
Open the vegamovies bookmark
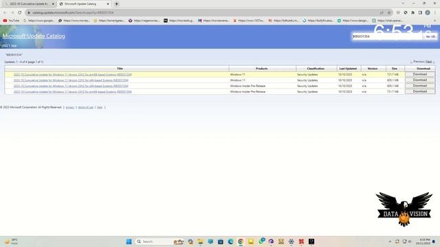pos(144,21)
